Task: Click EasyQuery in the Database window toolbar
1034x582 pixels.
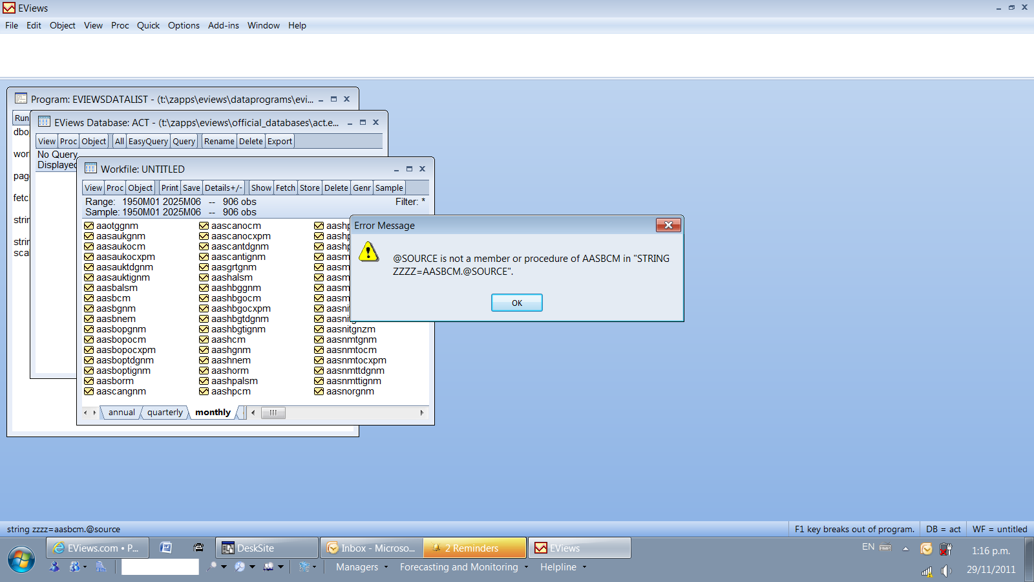Action: pos(148,141)
